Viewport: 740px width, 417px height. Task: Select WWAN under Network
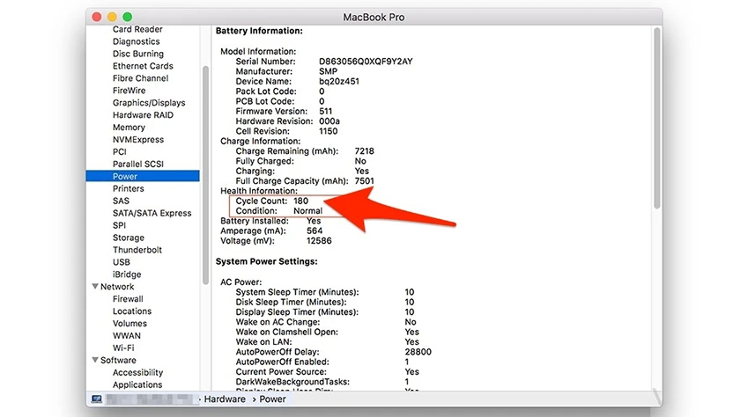click(127, 335)
